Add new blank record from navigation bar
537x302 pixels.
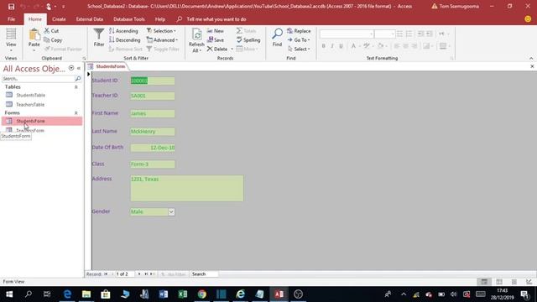pyautogui.click(x=152, y=274)
